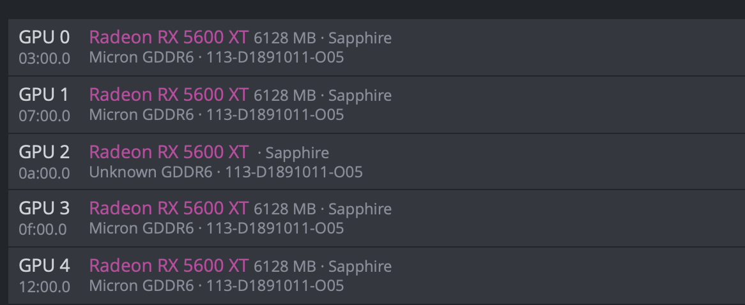
Task: Open the GPU 0 Radeon RX 5600 XT link
Action: [x=169, y=38]
